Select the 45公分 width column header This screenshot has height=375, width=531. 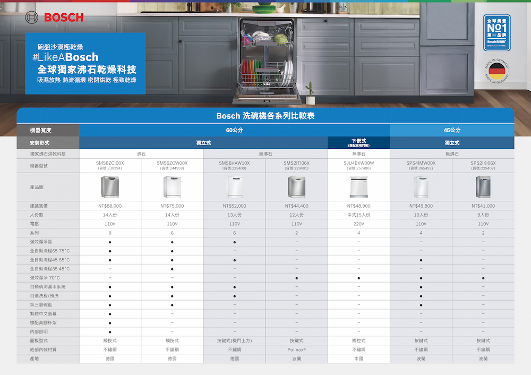(452, 130)
